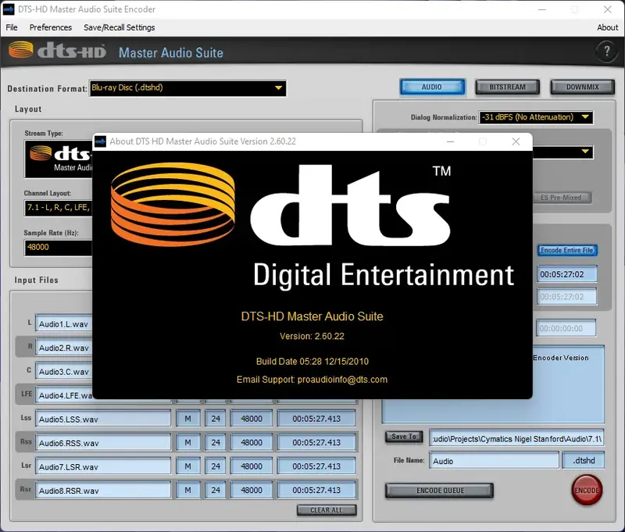
Task: Click the application icon in the title bar
Action: (x=9, y=9)
